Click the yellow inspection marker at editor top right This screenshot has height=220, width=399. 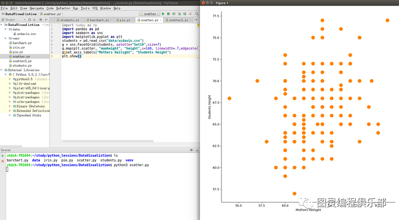(x=198, y=25)
